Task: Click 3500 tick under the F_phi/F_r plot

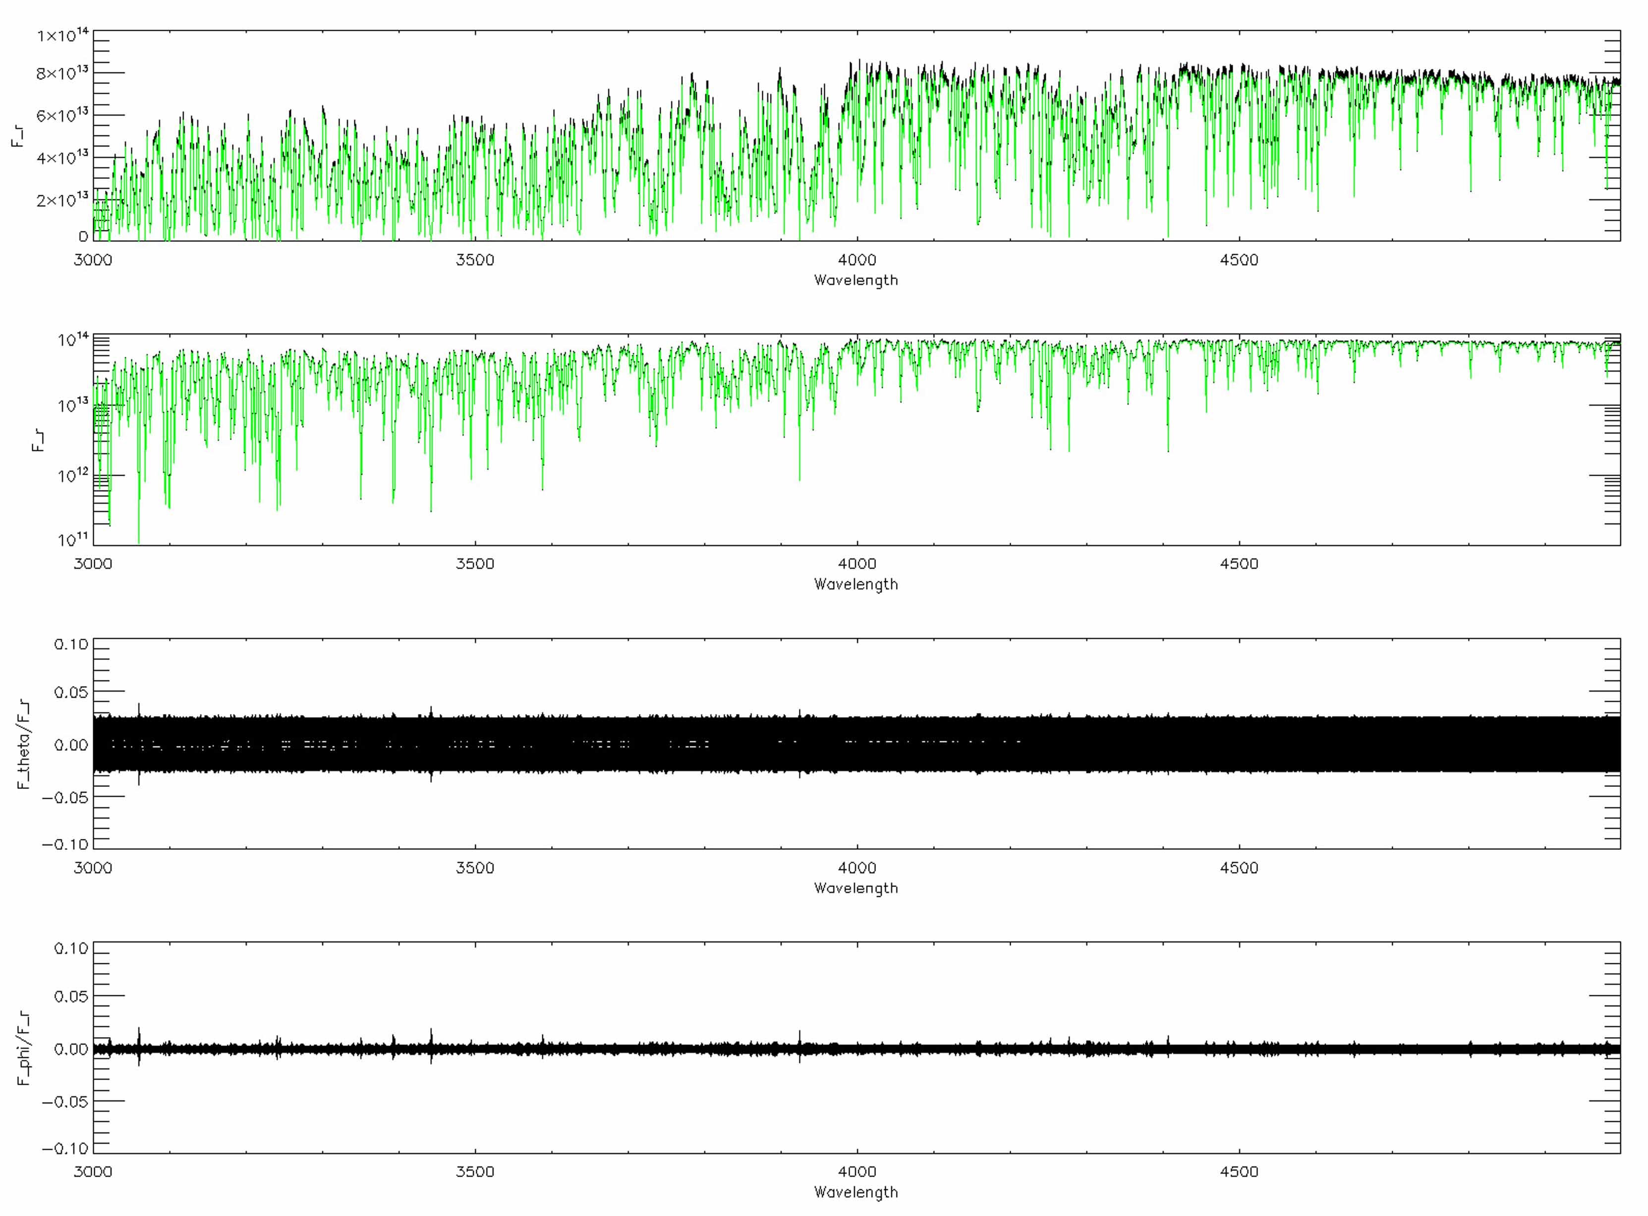Action: click(x=475, y=1172)
